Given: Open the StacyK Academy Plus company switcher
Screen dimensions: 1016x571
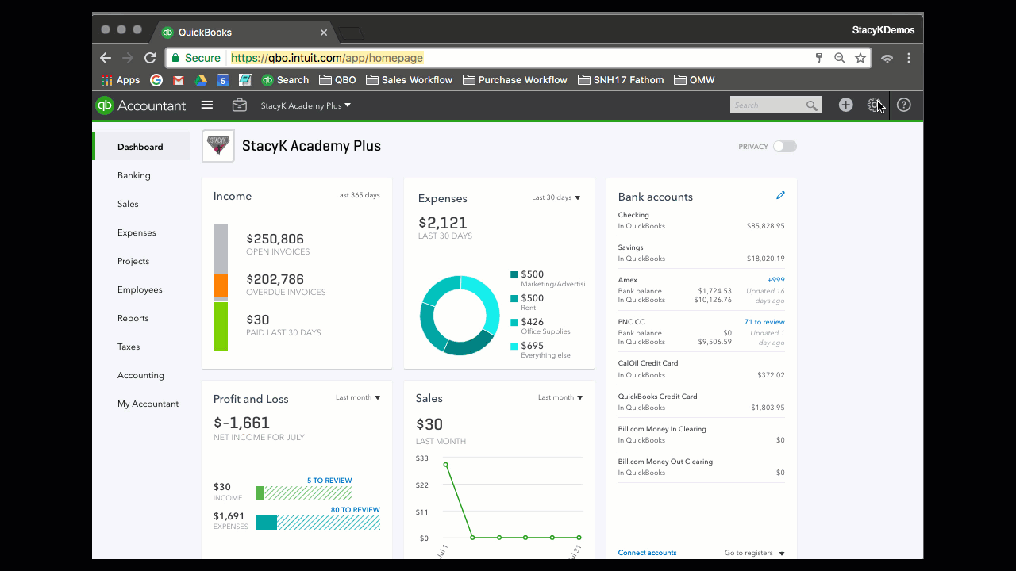Looking at the screenshot, I should tap(306, 105).
